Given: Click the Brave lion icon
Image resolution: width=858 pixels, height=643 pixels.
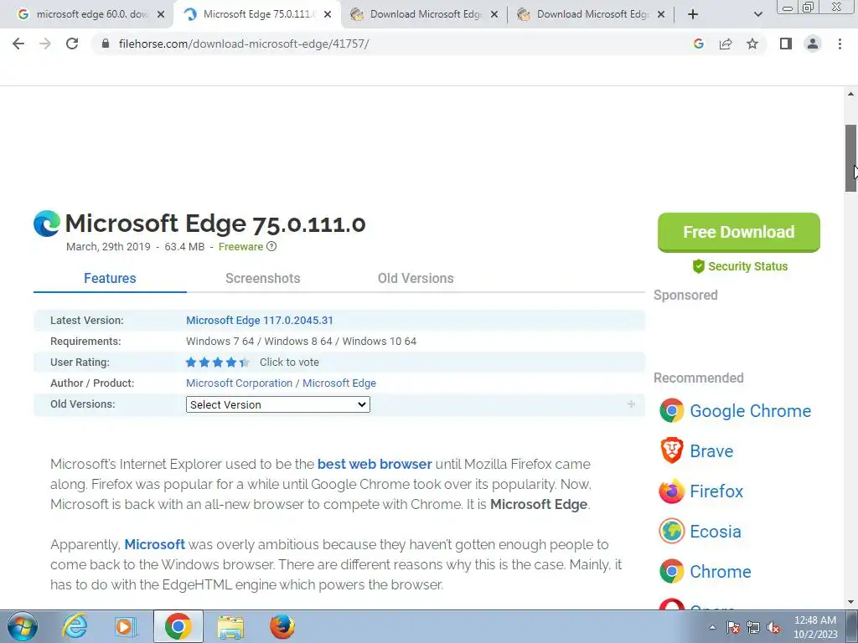Looking at the screenshot, I should pyautogui.click(x=671, y=450).
